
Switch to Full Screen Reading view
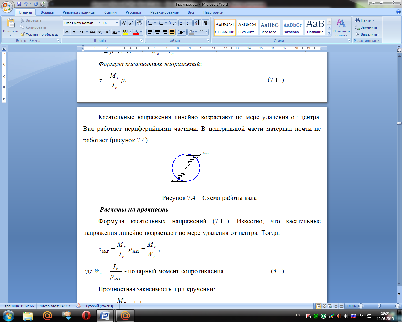pos(324,306)
